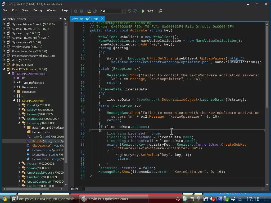Start debugging with the Start button
The image size is (271, 203).
coord(147,11)
